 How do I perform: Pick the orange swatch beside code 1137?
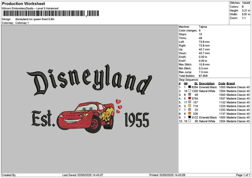(190, 113)
